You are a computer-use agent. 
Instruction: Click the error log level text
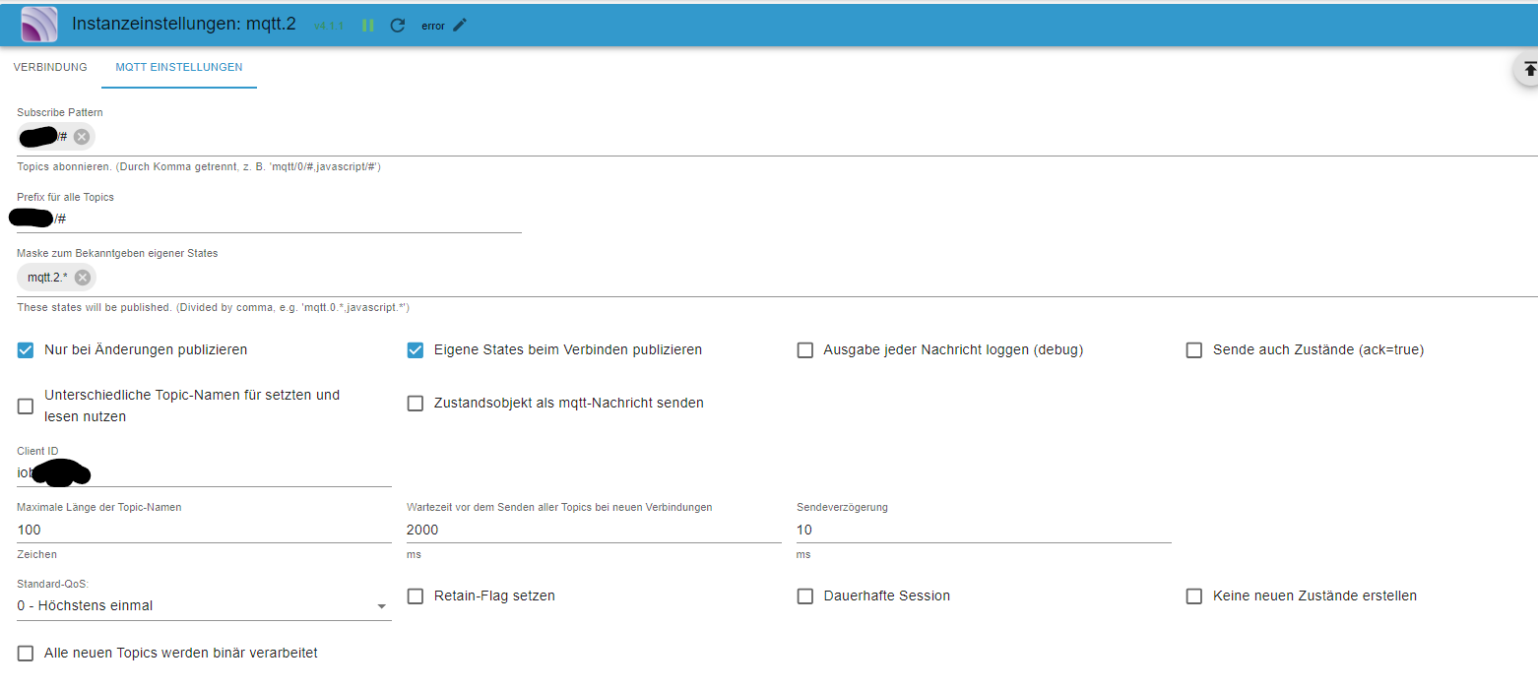433,26
